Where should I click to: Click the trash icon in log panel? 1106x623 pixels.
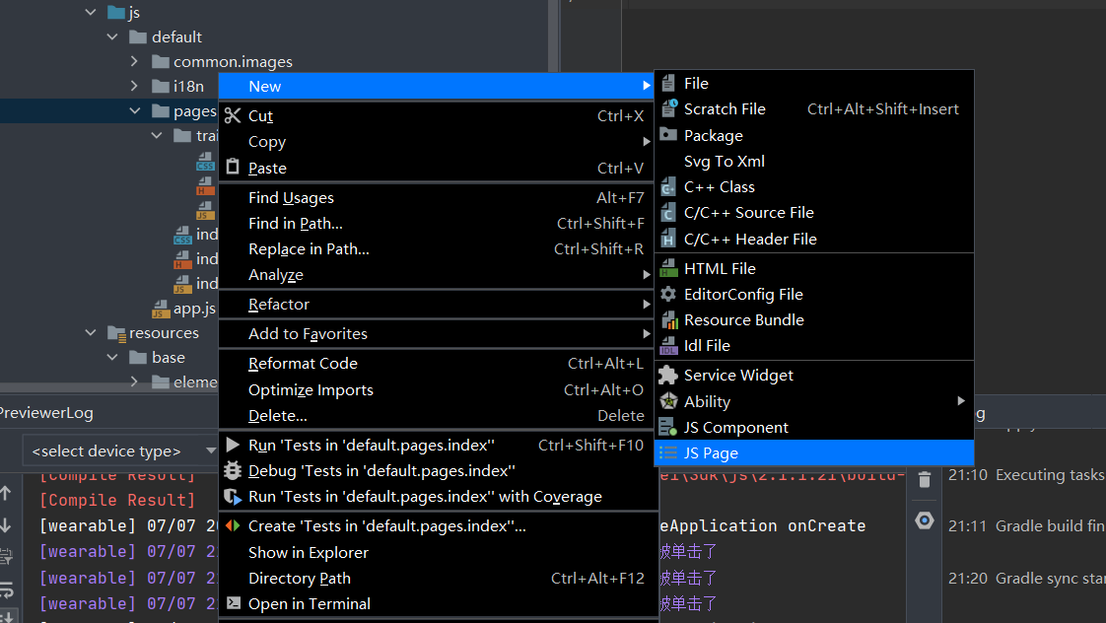click(924, 480)
